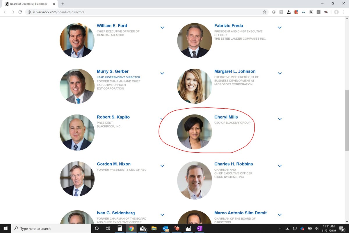Expand Ivan G. Seidenberg's details
Viewport: 349px width, 233px height.
162,215
